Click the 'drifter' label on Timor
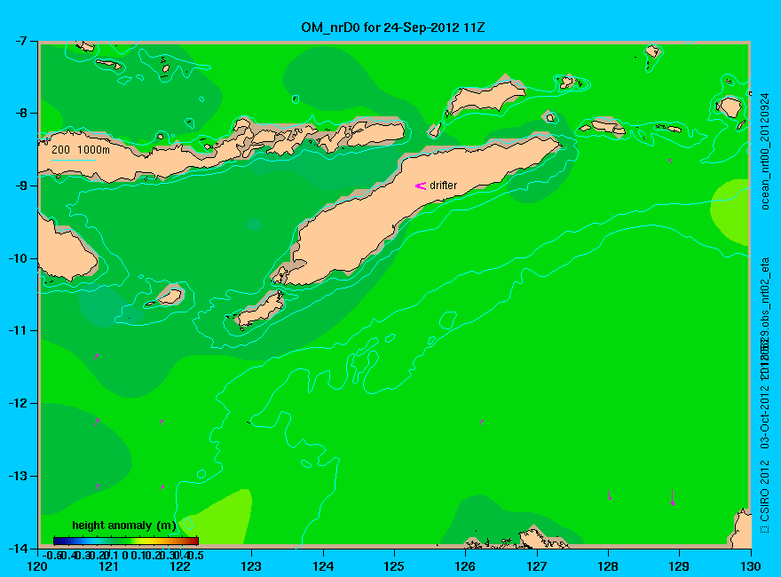This screenshot has height=577, width=781. tap(443, 186)
